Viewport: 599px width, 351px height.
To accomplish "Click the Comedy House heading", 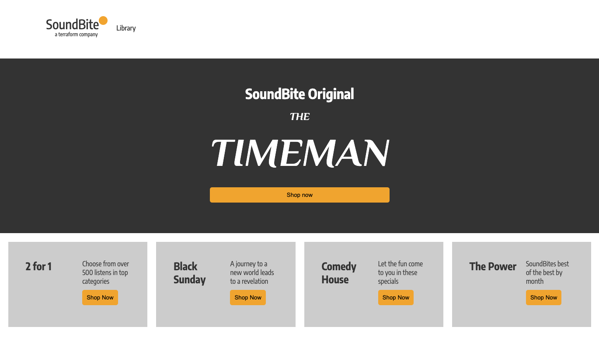I will pos(339,273).
